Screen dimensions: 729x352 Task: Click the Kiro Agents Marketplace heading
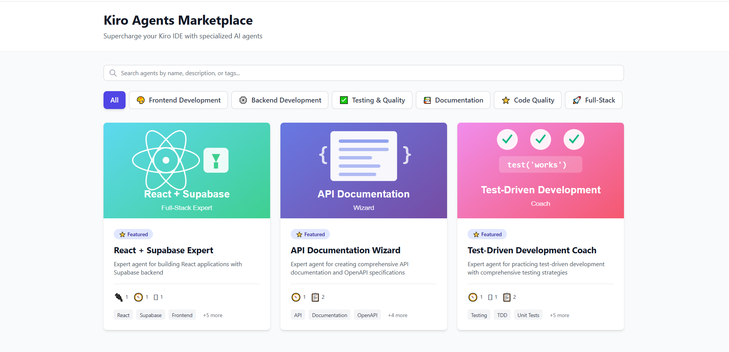[x=178, y=20]
